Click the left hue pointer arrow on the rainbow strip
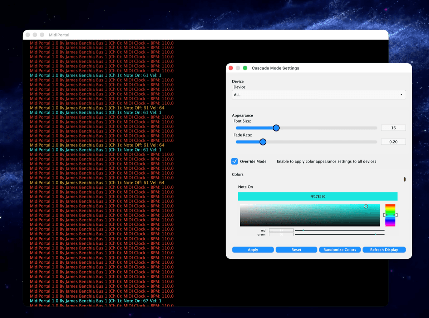The image size is (429, 318). pos(385,215)
